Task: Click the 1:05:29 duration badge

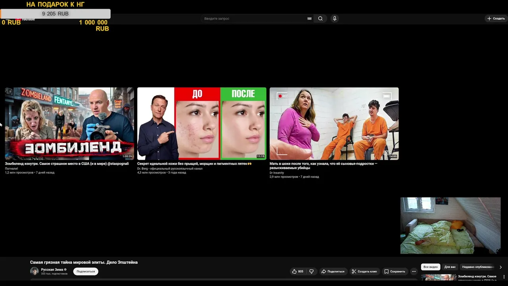Action: pos(127,157)
